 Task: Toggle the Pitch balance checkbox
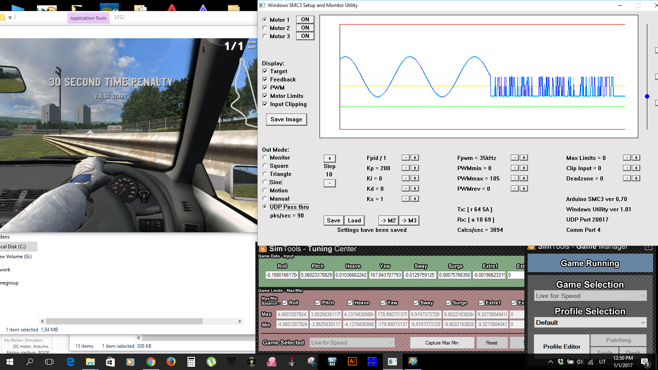tap(317, 303)
